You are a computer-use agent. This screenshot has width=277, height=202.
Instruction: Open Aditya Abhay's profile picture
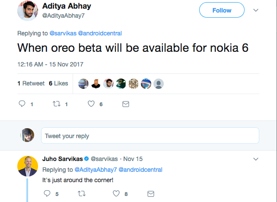pyautogui.click(x=28, y=10)
